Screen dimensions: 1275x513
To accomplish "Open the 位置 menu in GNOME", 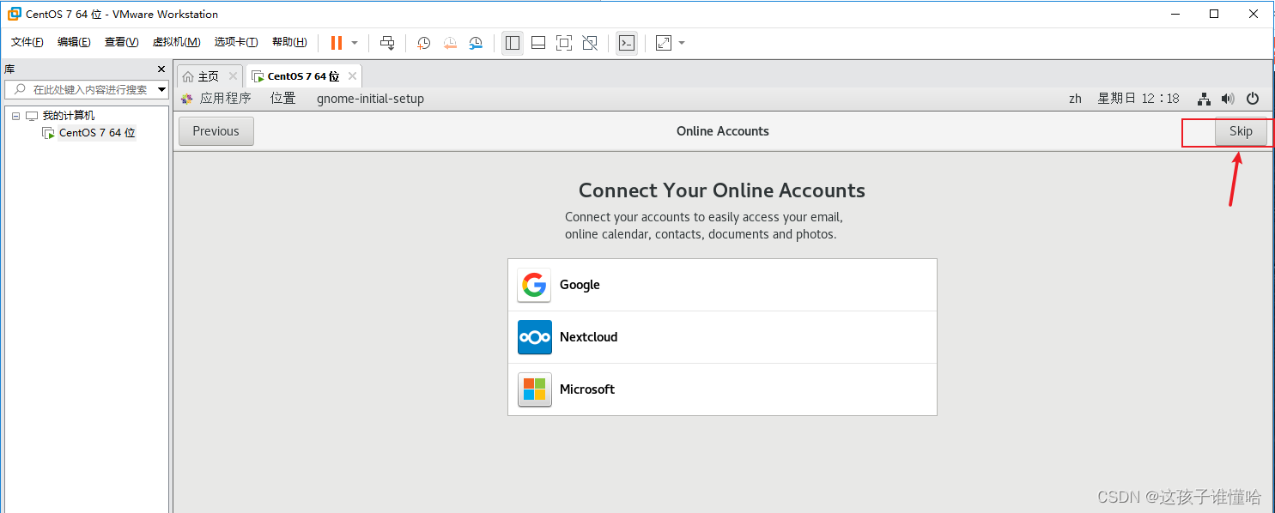I will [283, 99].
